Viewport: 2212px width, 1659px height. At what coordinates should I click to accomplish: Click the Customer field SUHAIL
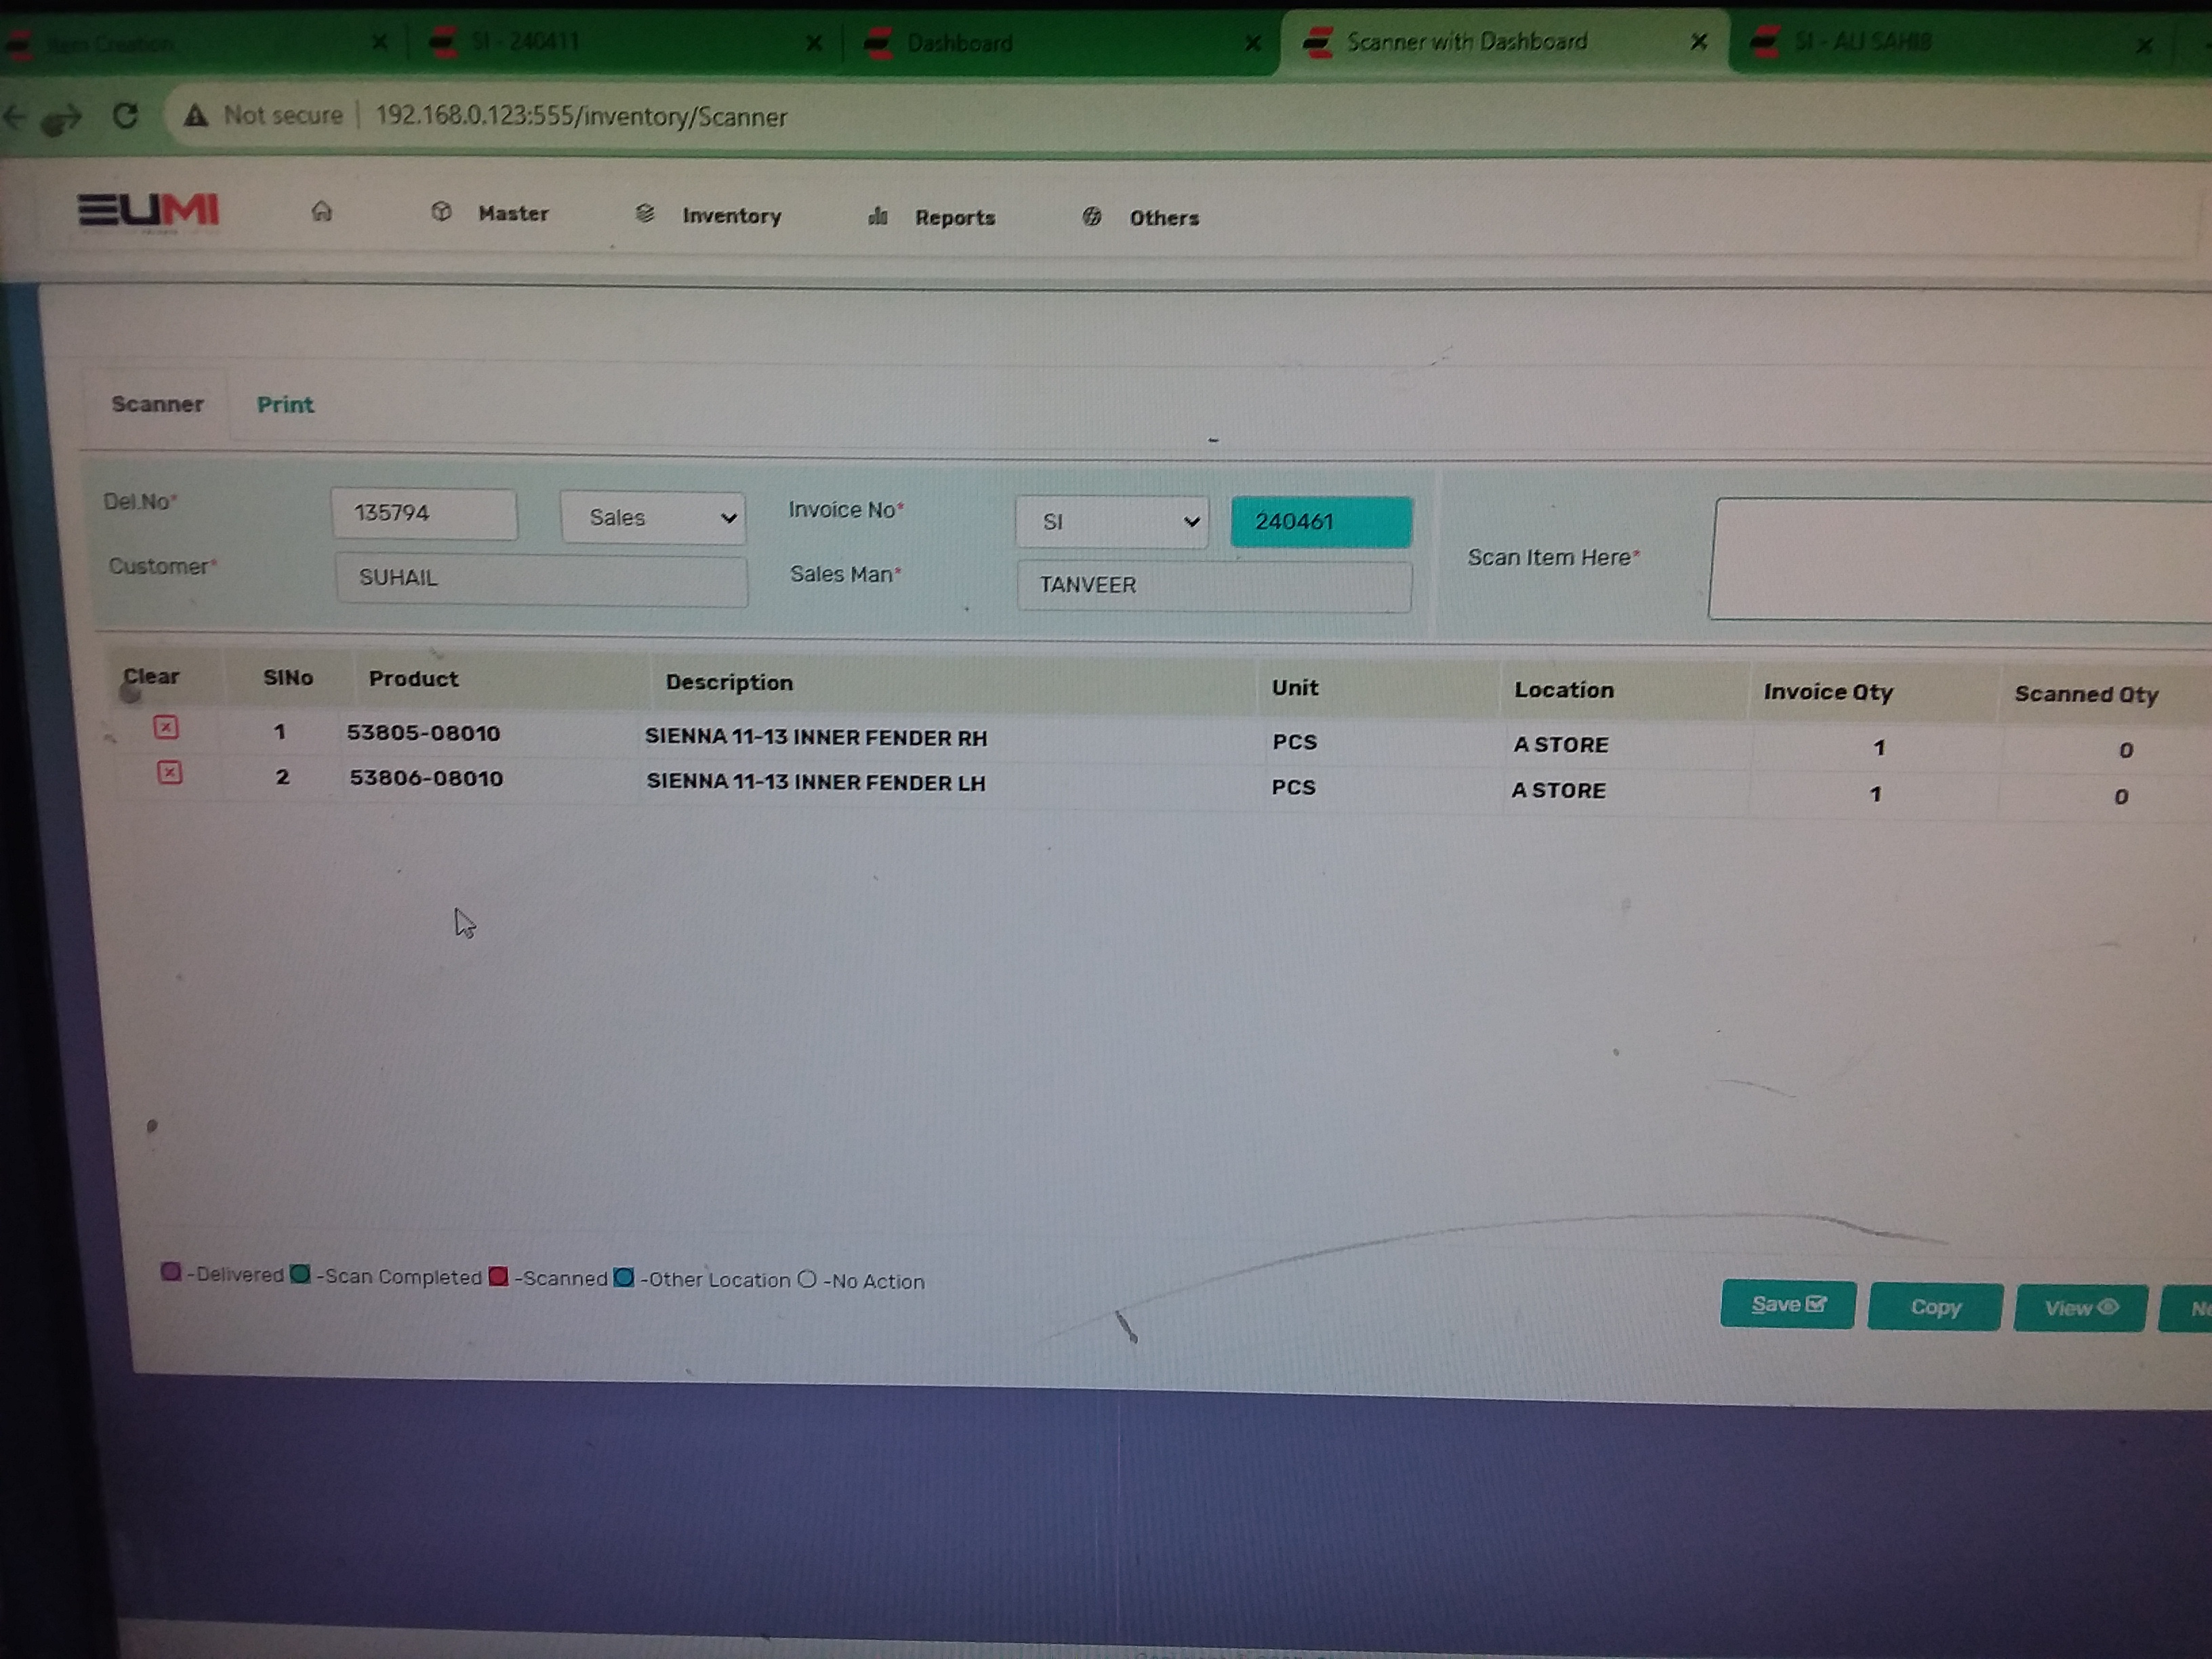pyautogui.click(x=541, y=579)
